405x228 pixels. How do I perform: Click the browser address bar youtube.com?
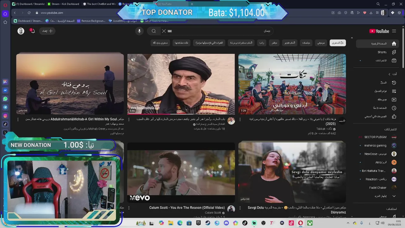[52, 13]
